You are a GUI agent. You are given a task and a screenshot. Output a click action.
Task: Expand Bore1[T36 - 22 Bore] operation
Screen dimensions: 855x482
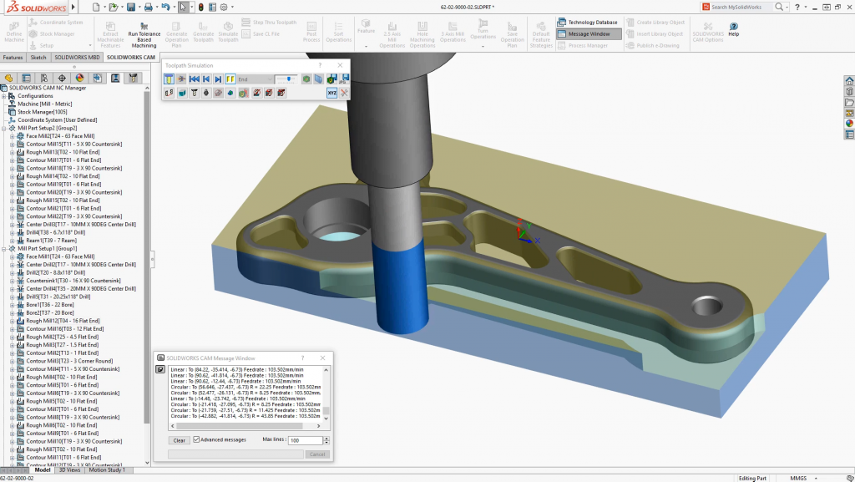click(12, 305)
